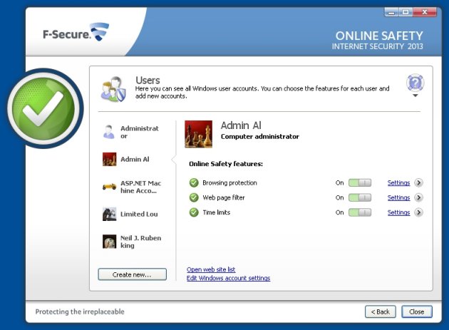Click the arrow button beside Time limits Settings

[x=418, y=212]
